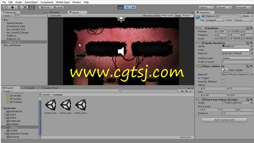Select the Move tool

[x=12, y=7]
